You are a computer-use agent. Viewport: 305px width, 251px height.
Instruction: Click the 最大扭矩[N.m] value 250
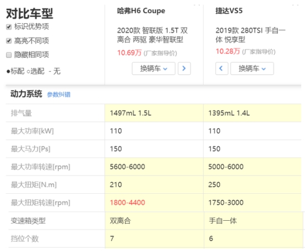[214, 185]
